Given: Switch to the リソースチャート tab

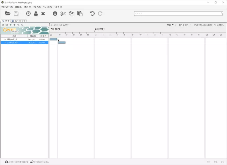Looking at the screenshot, I should (19, 21).
